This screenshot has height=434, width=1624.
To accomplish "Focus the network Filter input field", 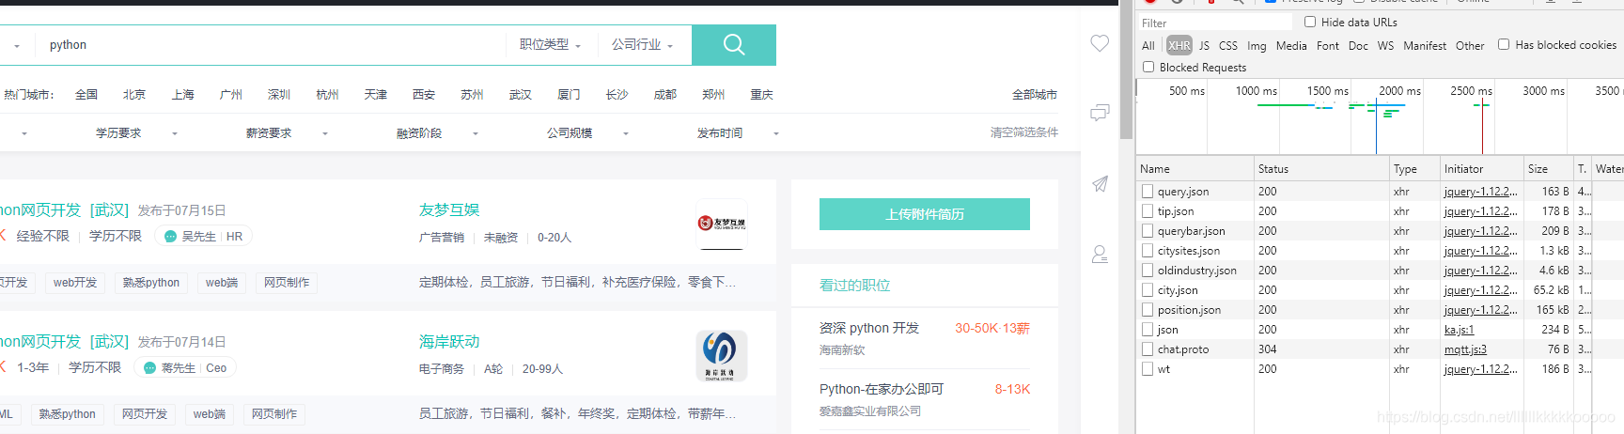I will pyautogui.click(x=1214, y=23).
